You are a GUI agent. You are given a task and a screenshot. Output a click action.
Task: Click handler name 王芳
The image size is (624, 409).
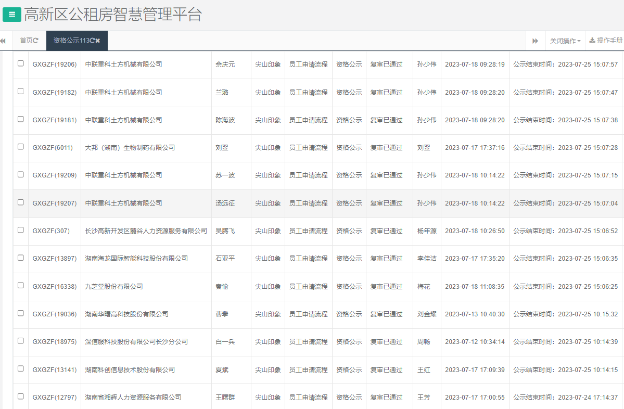pos(424,398)
